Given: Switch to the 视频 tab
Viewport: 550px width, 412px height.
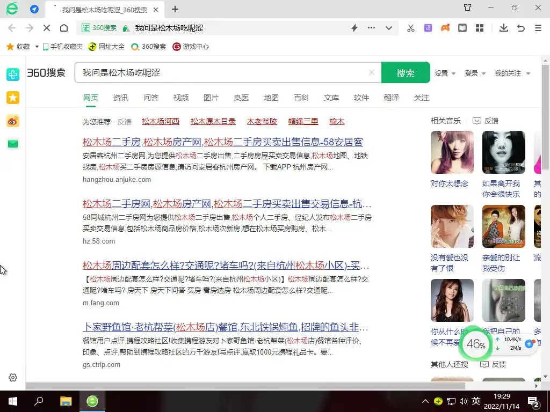Looking at the screenshot, I should [x=181, y=98].
